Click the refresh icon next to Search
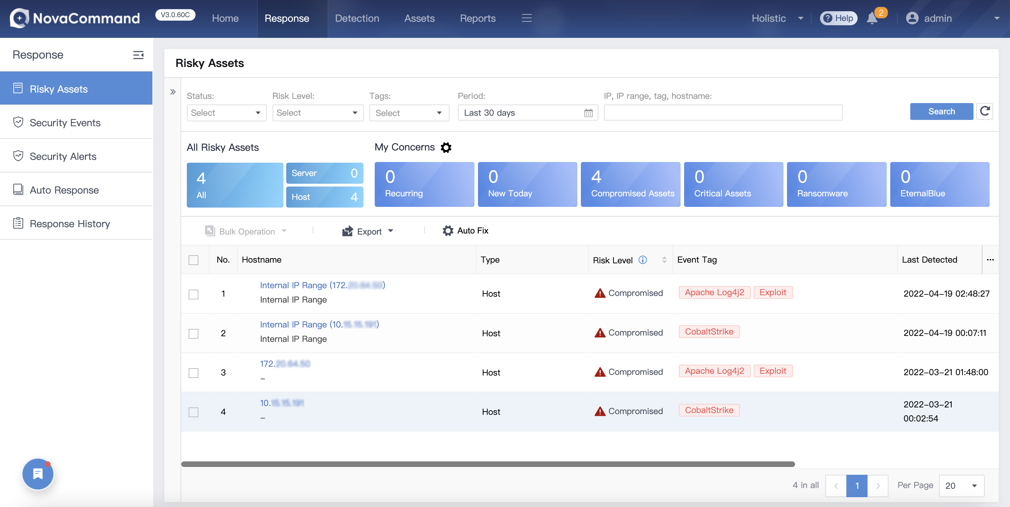 (984, 111)
